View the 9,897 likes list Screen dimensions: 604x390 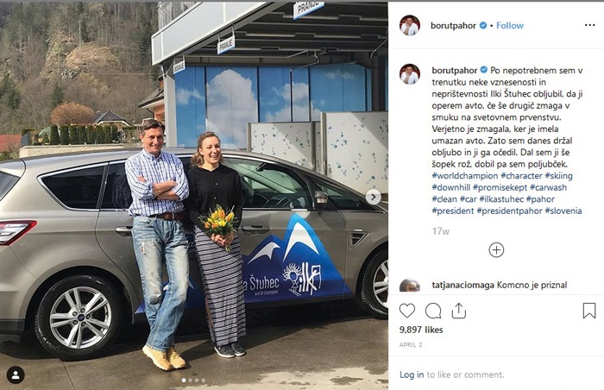click(421, 330)
